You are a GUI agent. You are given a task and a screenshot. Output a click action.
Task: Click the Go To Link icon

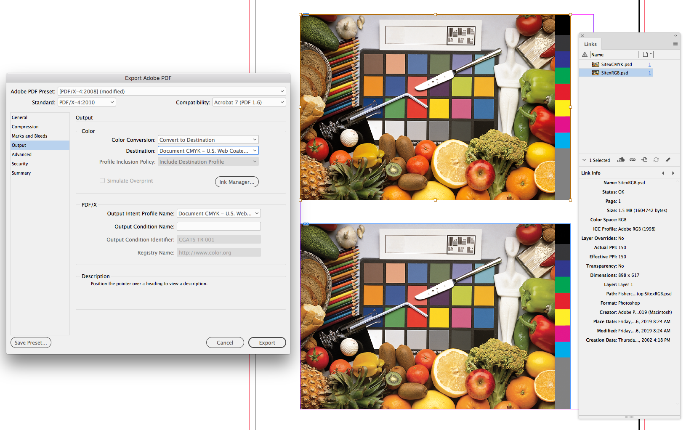click(644, 160)
